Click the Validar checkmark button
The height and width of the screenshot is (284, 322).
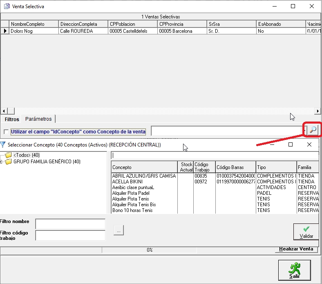pyautogui.click(x=306, y=232)
